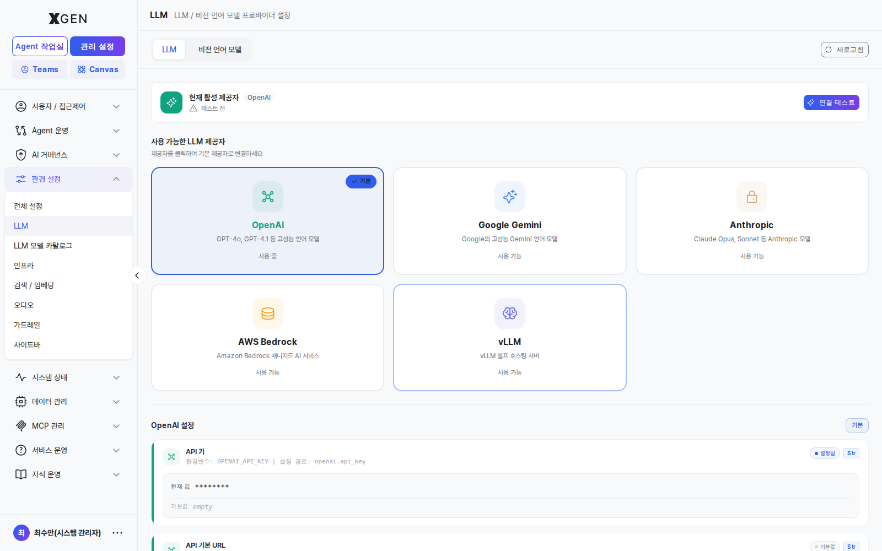Click the 기본 badge beside OpenAI 설정
Viewport: 882px width, 551px height.
[x=857, y=425]
